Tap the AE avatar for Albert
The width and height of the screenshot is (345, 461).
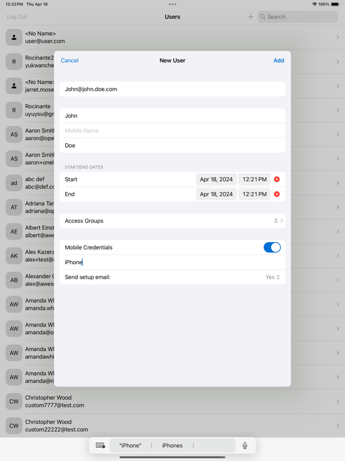coord(14,231)
